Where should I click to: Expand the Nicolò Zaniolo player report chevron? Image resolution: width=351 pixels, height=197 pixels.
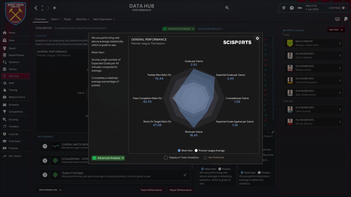pyautogui.click(x=340, y=122)
